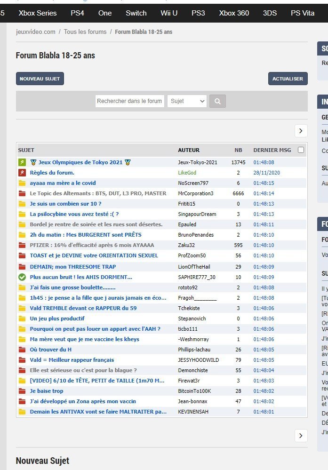
Task: Click green checkmark icon for resolved AHIS topic
Action: click(22, 277)
